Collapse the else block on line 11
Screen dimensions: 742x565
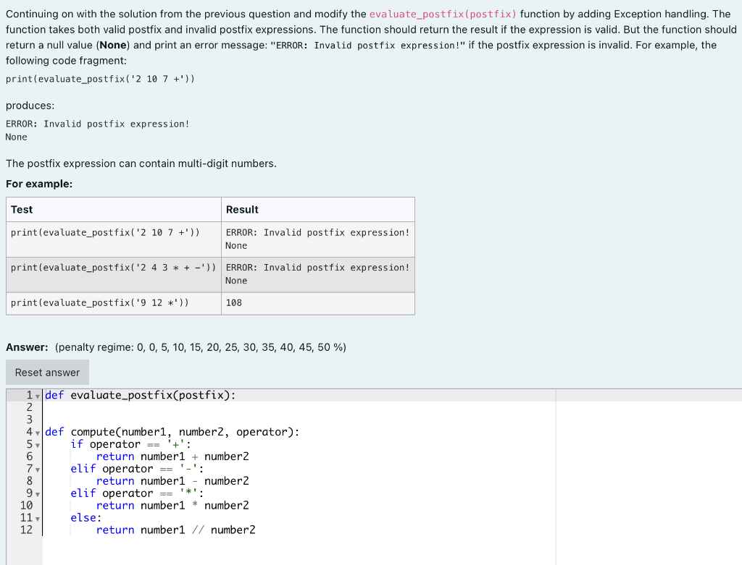pyautogui.click(x=37, y=518)
